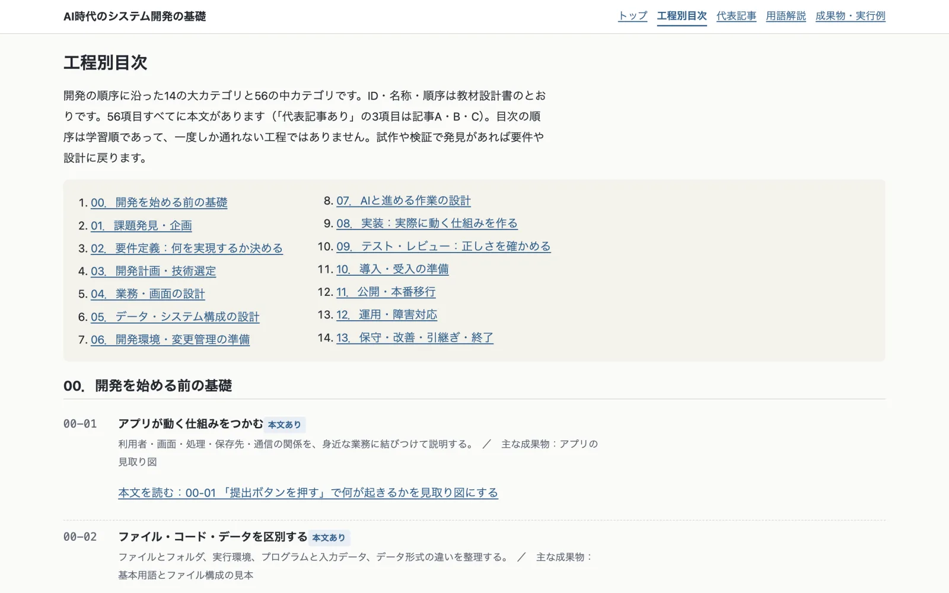Image resolution: width=949 pixels, height=593 pixels.
Task: Select the 工程別目次 navigation tab
Action: coord(682,16)
